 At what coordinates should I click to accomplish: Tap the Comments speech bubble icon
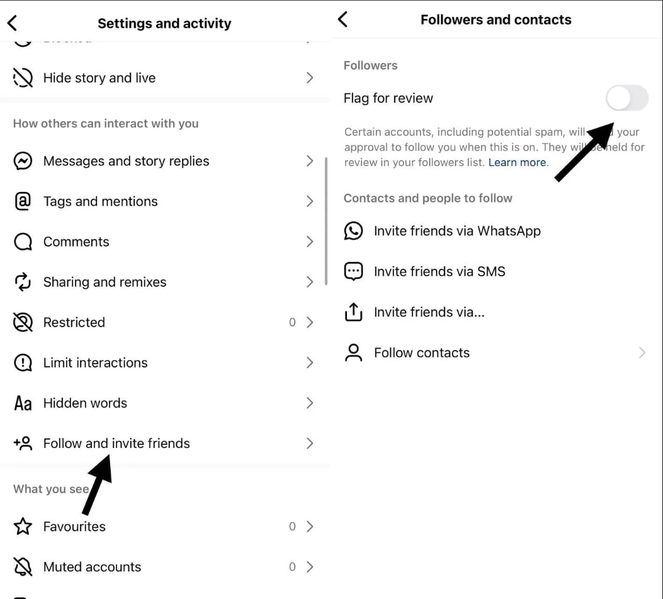(23, 242)
